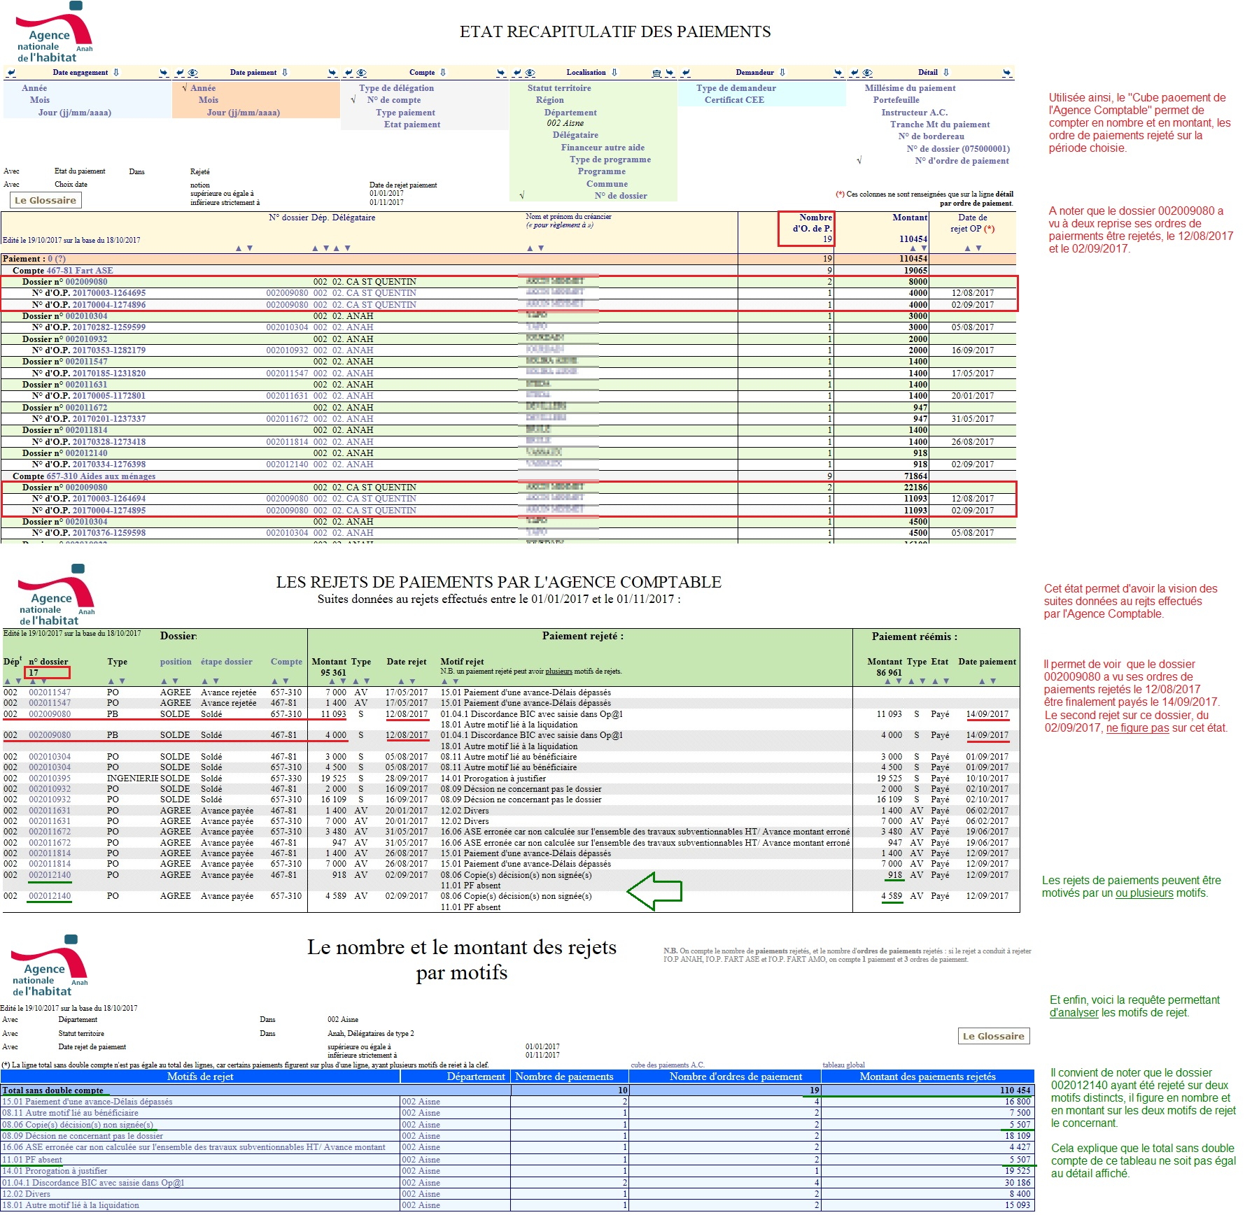Viewport: 1252px width, 1215px height.
Task: Sort Montant ascending in first table
Action: tap(913, 248)
